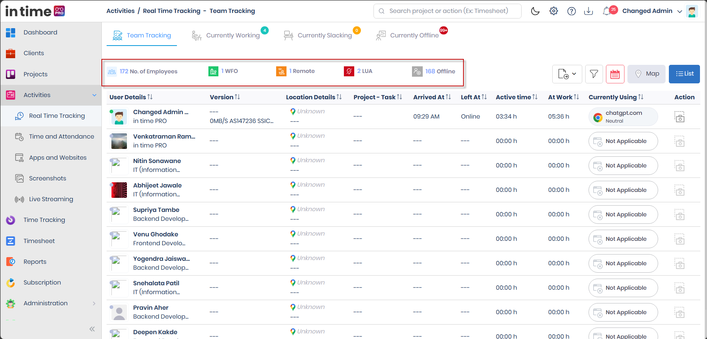Screen dimensions: 707x339
Task: Collapse the sidebar with double chevron
Action: point(92,329)
